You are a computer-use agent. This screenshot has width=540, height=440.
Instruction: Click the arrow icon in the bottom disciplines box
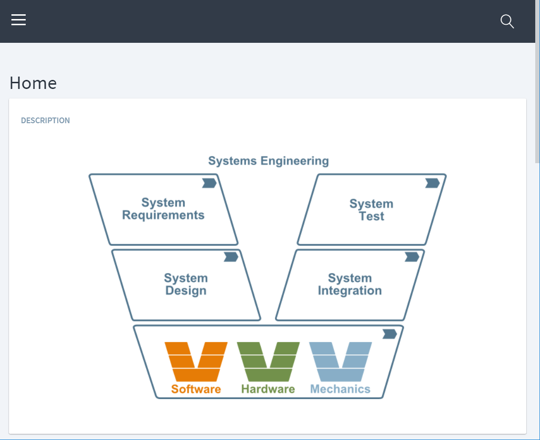389,334
